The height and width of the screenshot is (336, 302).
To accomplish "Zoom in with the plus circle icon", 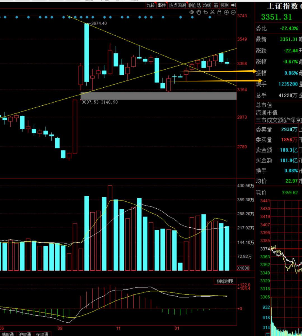I will pos(226,12).
